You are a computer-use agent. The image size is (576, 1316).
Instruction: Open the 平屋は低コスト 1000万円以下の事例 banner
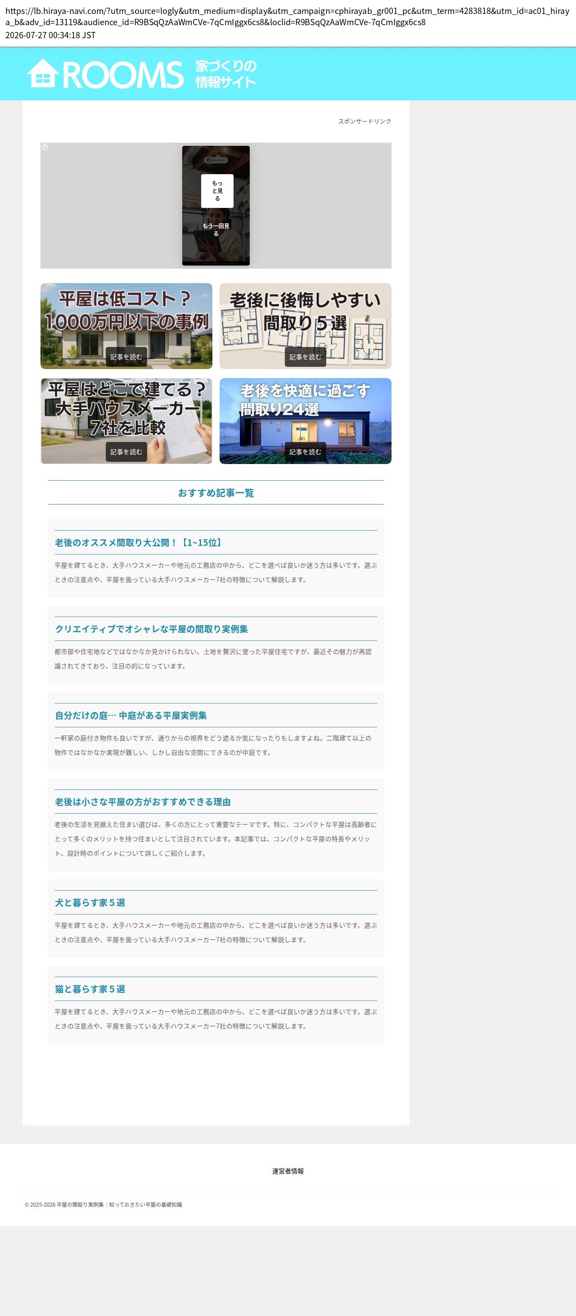pos(126,325)
